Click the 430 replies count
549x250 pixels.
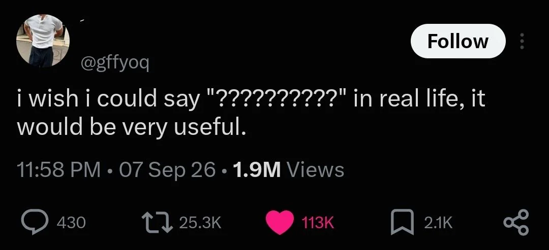tap(71, 223)
